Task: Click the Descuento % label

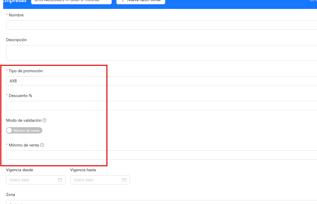Action: (20, 96)
